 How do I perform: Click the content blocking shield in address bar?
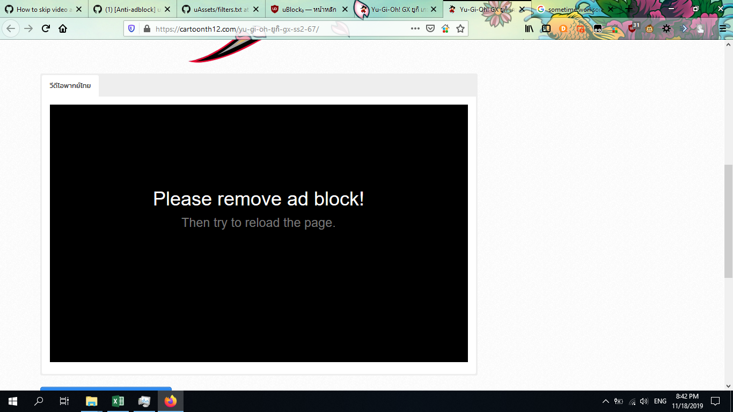pyautogui.click(x=131, y=29)
